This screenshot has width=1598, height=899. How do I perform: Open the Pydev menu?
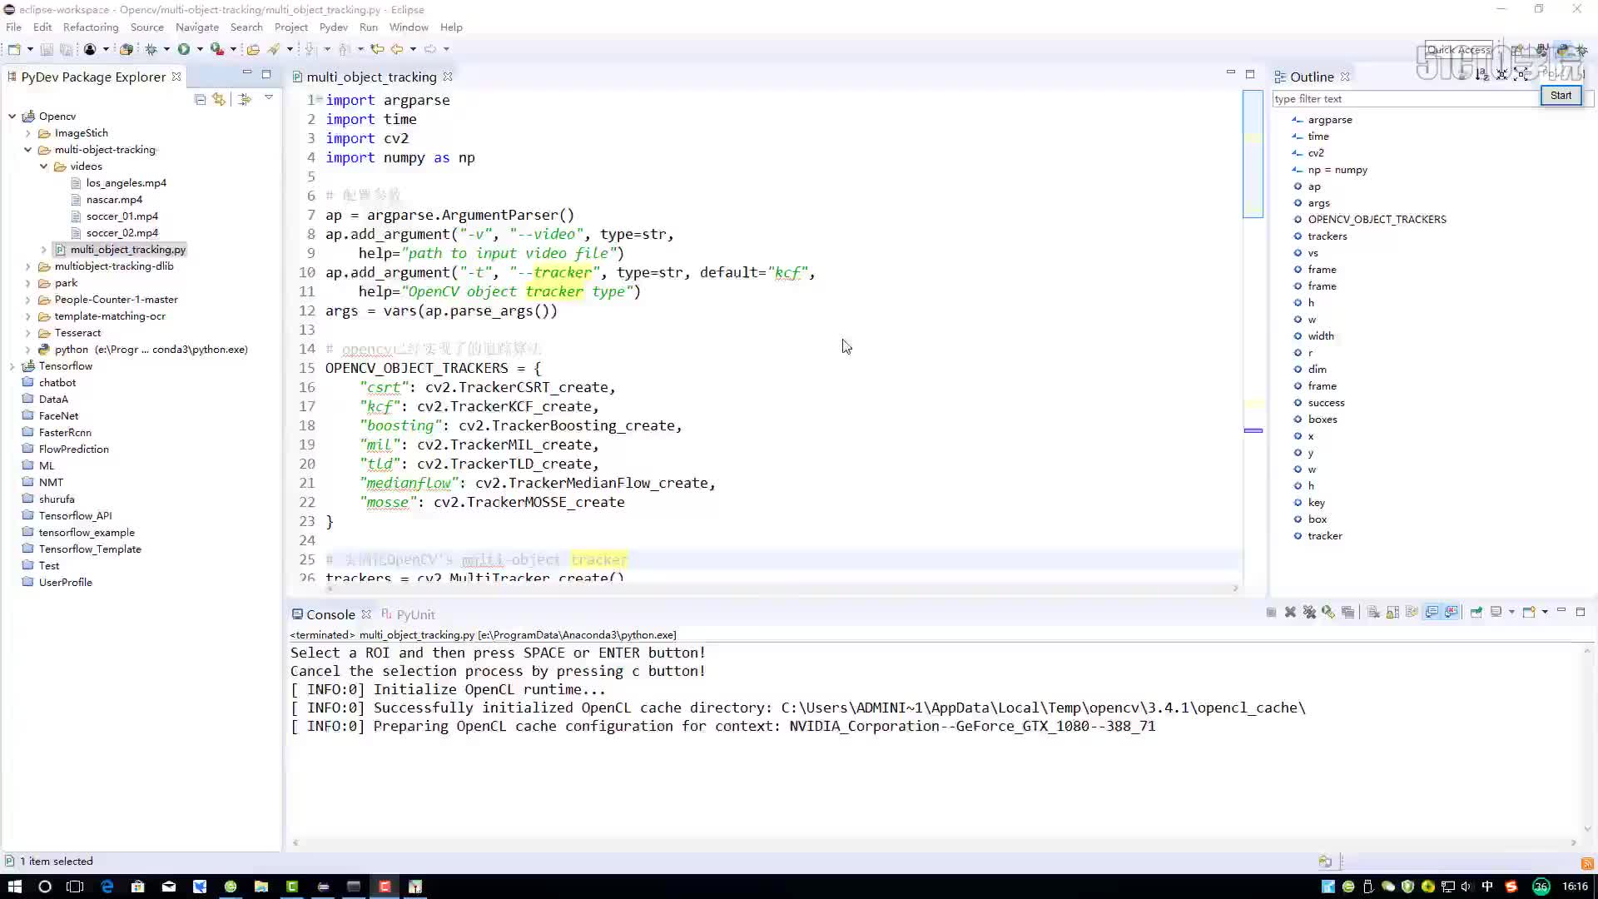click(333, 27)
